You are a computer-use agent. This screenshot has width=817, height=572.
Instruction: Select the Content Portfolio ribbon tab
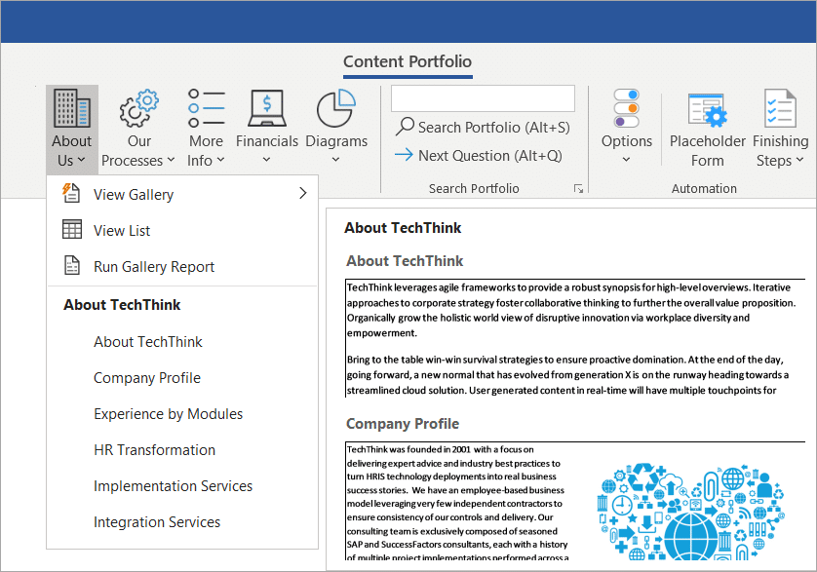click(408, 62)
